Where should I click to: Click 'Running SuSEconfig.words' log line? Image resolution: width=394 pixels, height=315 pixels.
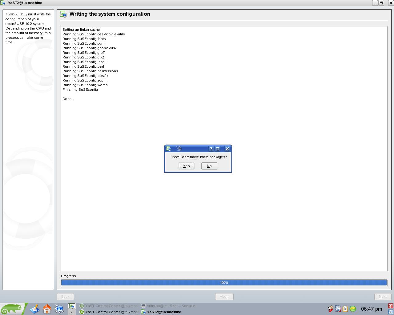85,85
